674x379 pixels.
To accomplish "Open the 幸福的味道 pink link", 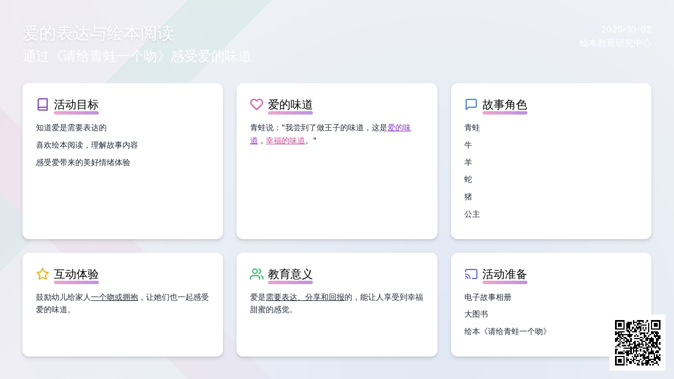I will pyautogui.click(x=285, y=140).
